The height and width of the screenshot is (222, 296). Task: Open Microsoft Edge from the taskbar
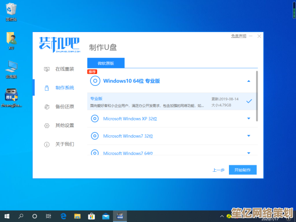coord(63,216)
